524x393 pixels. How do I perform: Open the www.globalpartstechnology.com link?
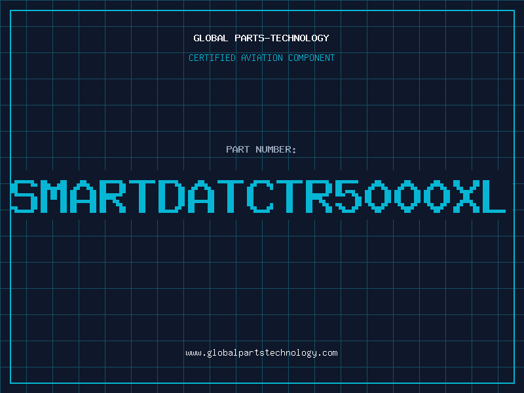pos(261,353)
